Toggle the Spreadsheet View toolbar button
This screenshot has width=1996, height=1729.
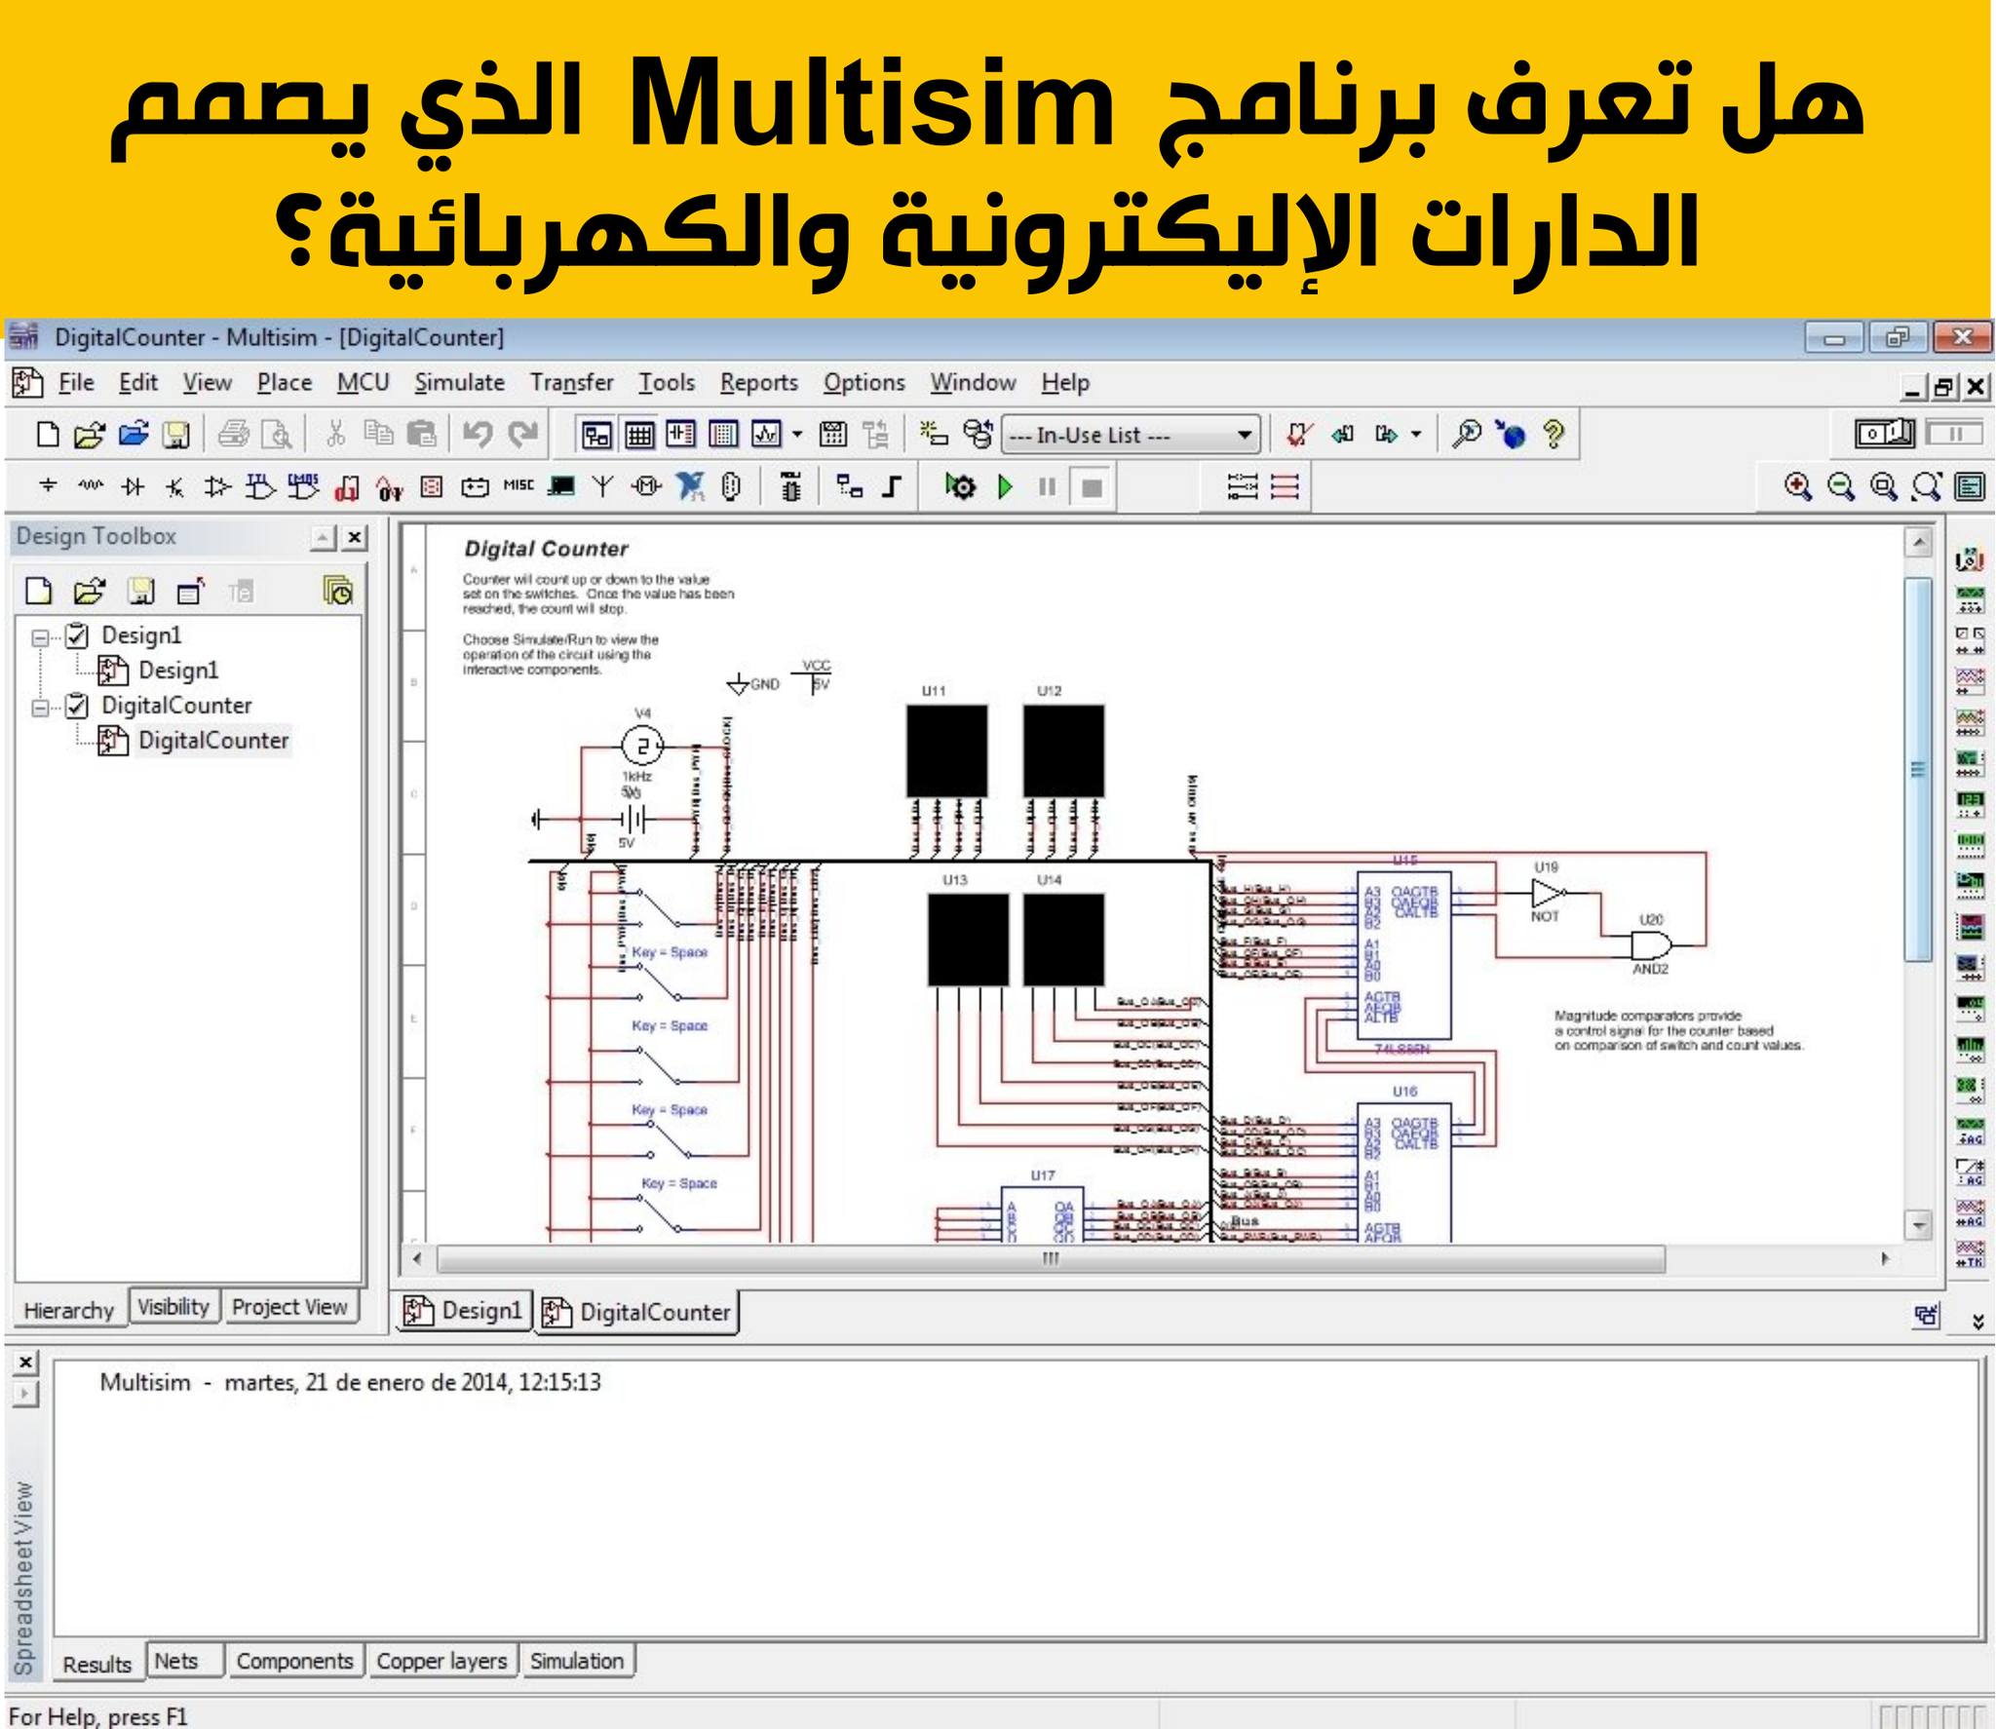pyautogui.click(x=638, y=435)
